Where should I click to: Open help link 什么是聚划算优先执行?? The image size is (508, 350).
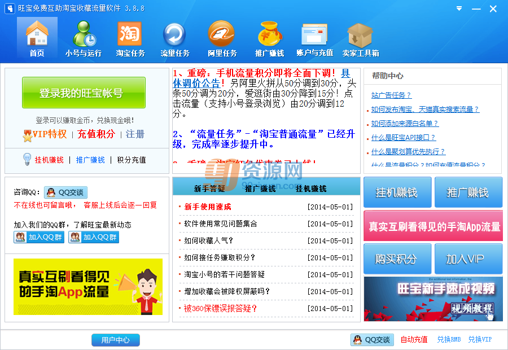408,152
